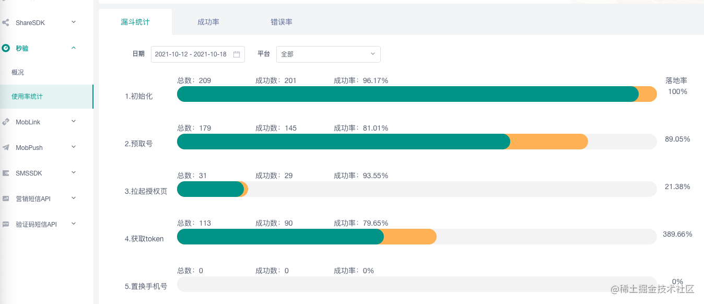Click the date range input field
This screenshot has width=704, height=304.
(x=191, y=54)
